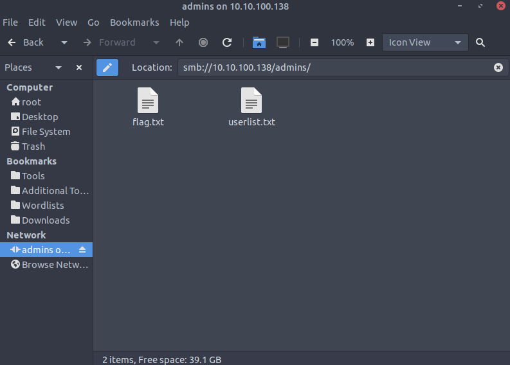Open the File menu

(x=10, y=22)
